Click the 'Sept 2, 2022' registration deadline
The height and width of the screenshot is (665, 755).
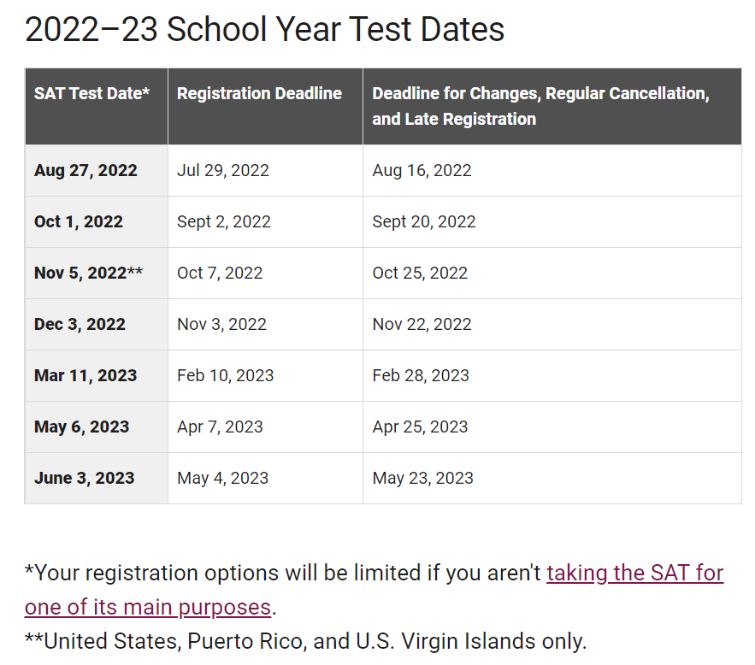point(224,222)
